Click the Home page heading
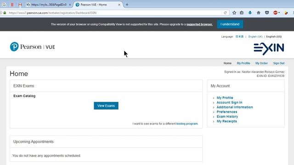Image resolution: width=294 pixels, height=165 pixels. coord(19,73)
